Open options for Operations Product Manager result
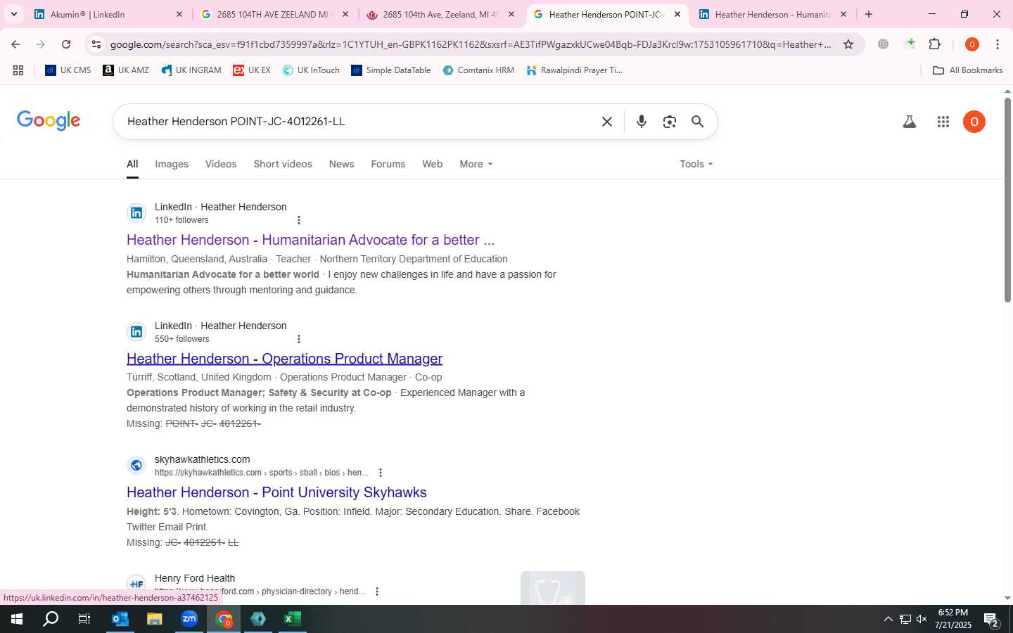This screenshot has height=633, width=1013. [299, 339]
